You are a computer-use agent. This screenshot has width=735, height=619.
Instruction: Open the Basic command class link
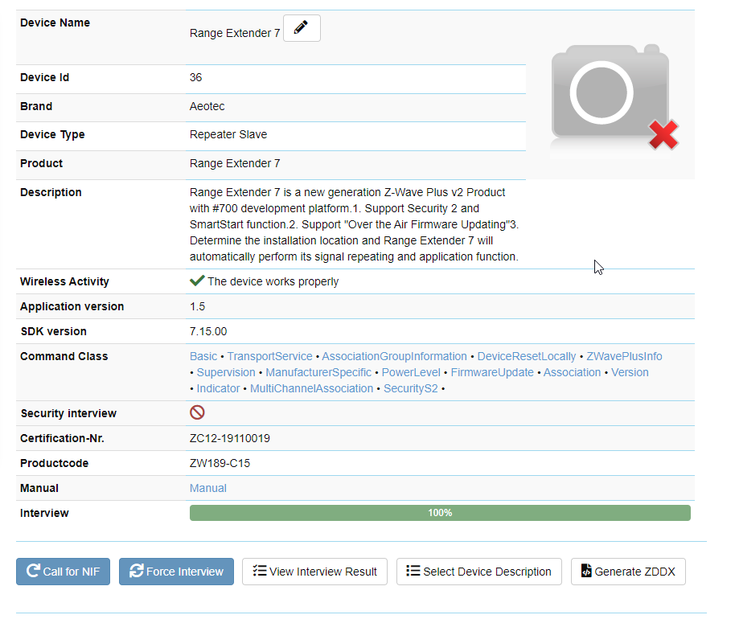(x=203, y=356)
